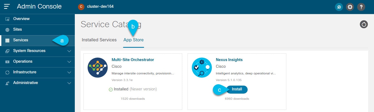The width and height of the screenshot is (374, 112).
Task: Open Multi-Site Orchestrator title link
Action: click(133, 60)
